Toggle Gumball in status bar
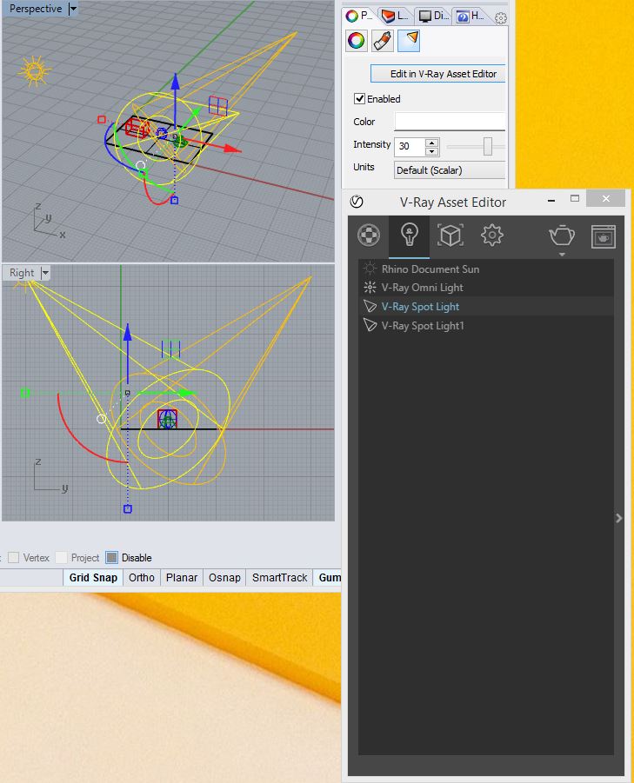 328,577
